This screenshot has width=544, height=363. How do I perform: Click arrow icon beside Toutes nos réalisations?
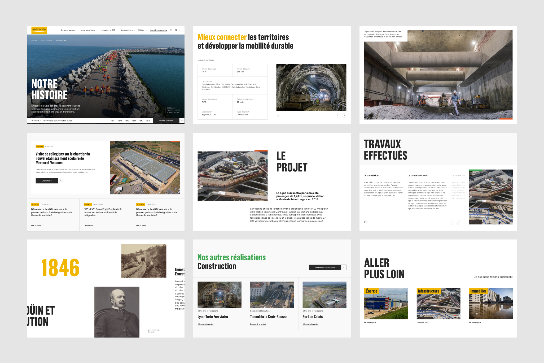(344, 267)
